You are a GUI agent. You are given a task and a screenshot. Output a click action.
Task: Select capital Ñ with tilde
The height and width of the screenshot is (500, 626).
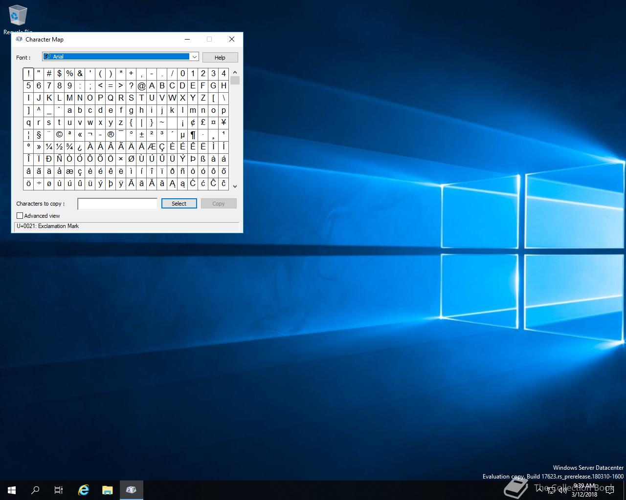pyautogui.click(x=59, y=159)
